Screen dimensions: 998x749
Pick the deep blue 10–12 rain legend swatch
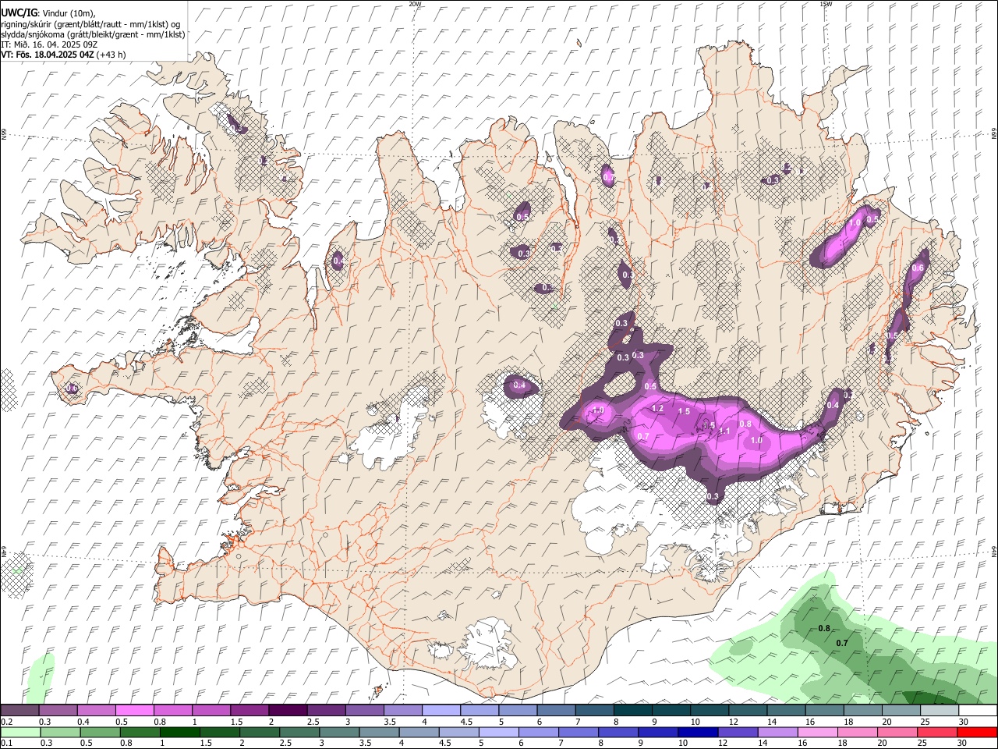click(698, 732)
